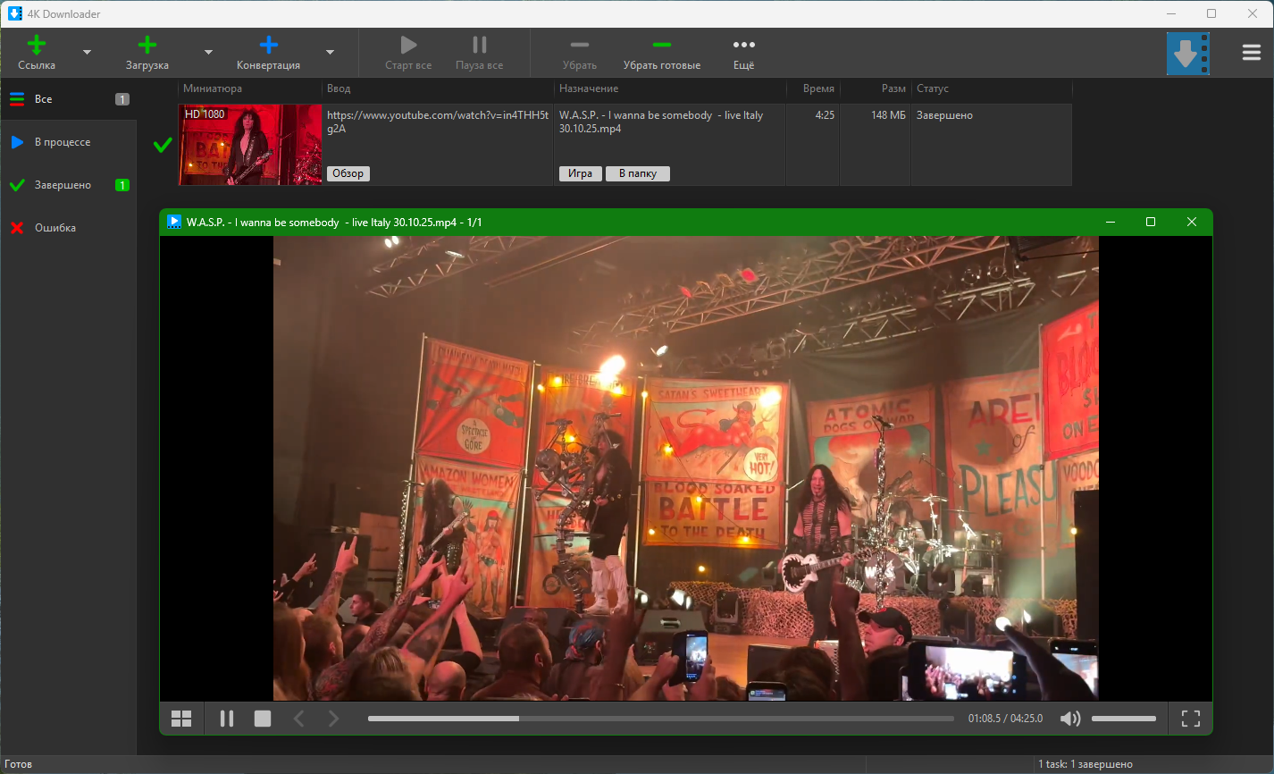Click the blue Конвертация plus icon

(268, 46)
